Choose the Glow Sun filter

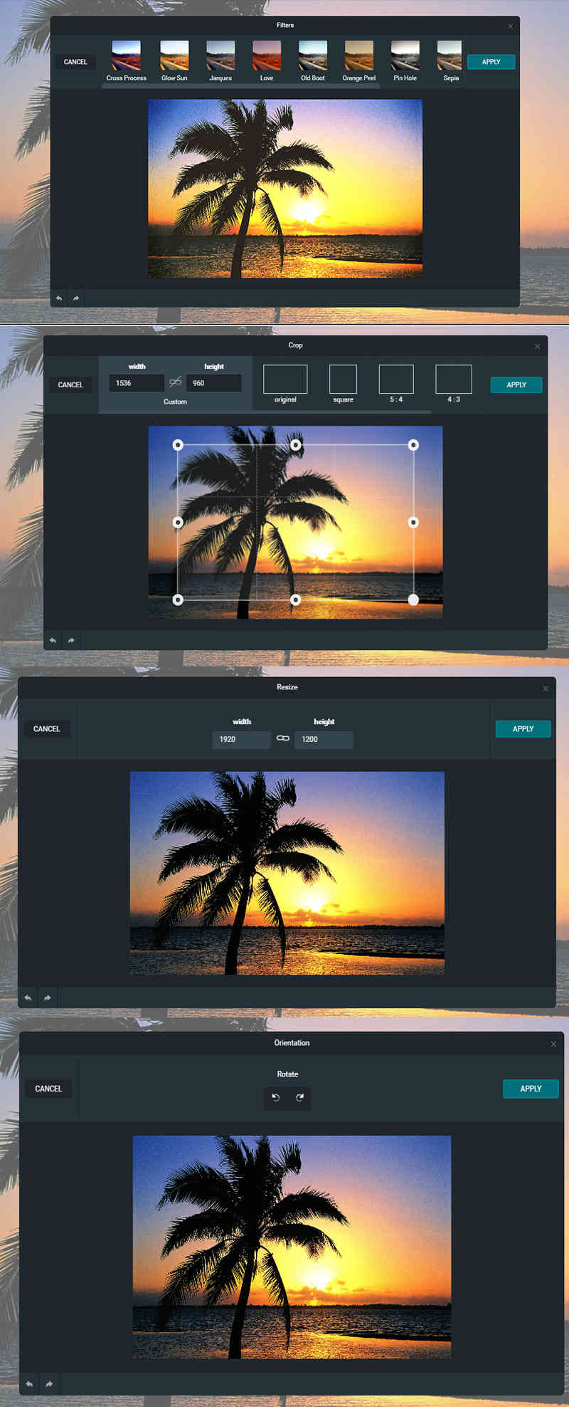click(x=174, y=55)
